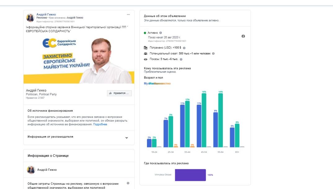
Task: Click the purple Vinnytsia Oblast bar
Action: click(190, 175)
